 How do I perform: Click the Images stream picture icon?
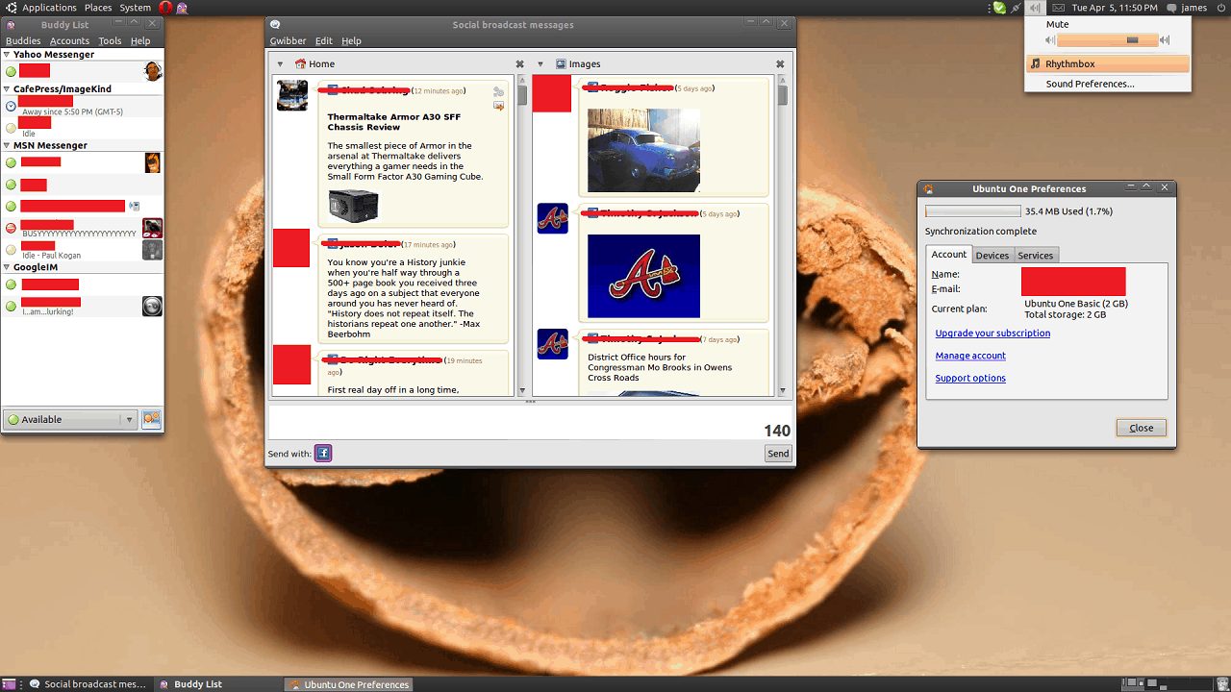[x=562, y=64]
